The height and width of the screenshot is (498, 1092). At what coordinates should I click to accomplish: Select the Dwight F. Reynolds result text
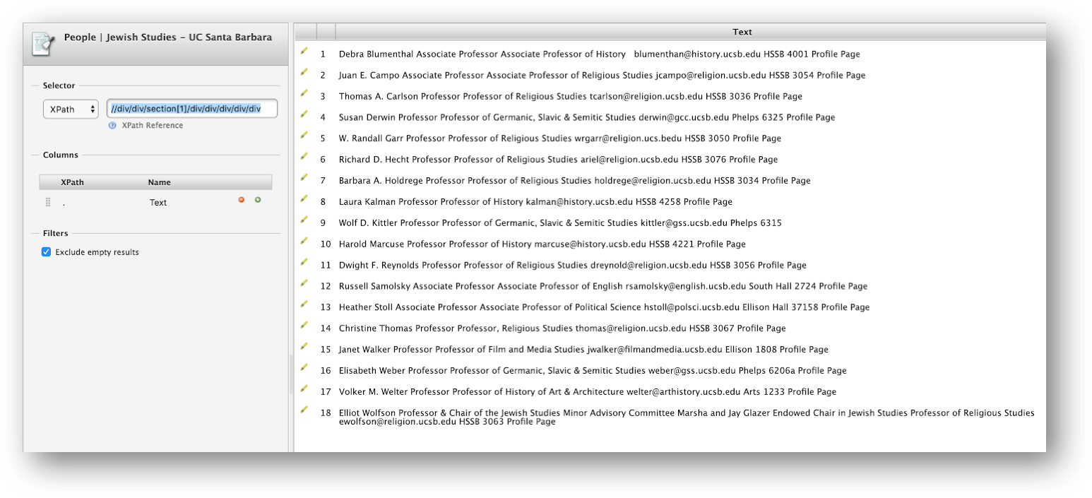point(572,266)
